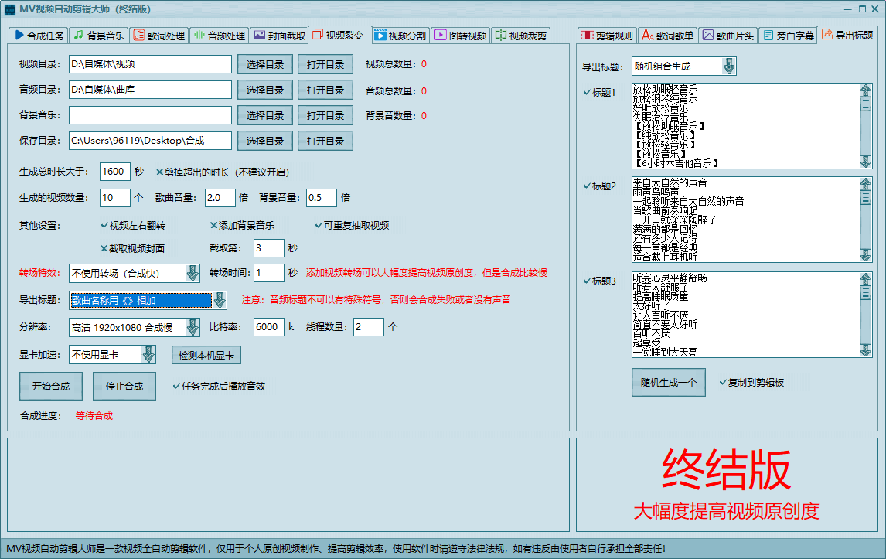Enable the 添加背景音乐 option
This screenshot has height=559, width=886.
click(x=214, y=226)
